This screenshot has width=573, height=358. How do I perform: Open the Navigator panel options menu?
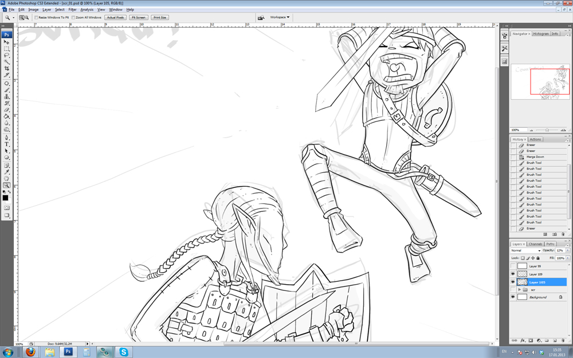568,34
